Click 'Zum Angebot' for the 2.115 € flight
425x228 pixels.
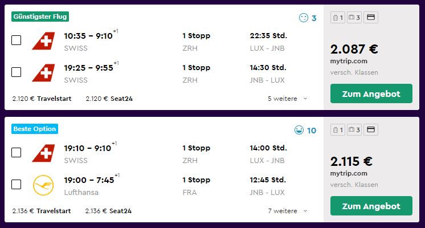pyautogui.click(x=371, y=206)
